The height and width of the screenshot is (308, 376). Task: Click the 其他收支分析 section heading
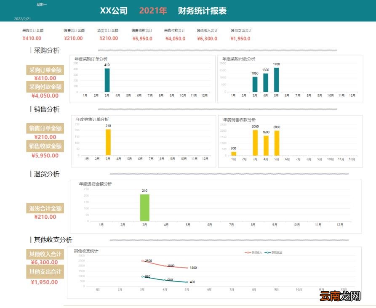pyautogui.click(x=53, y=240)
